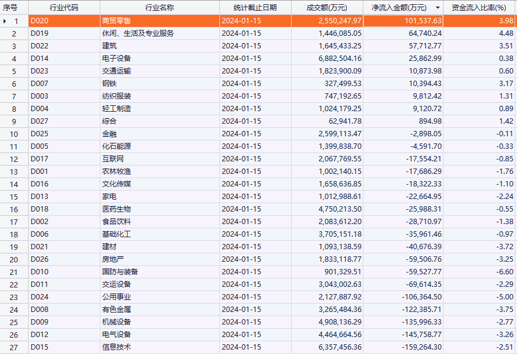The image size is (517, 355).
Task: Click the 房地产 industry name cell
Action: point(112,259)
